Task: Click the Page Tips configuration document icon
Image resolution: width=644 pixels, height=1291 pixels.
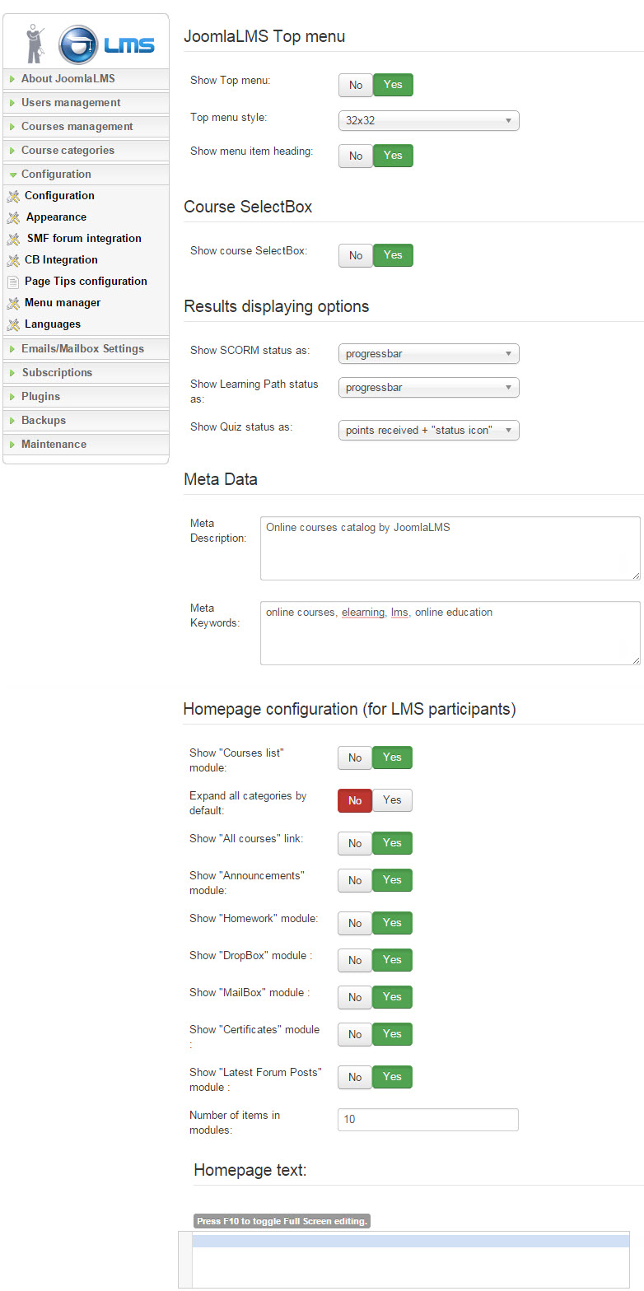Action: (12, 282)
